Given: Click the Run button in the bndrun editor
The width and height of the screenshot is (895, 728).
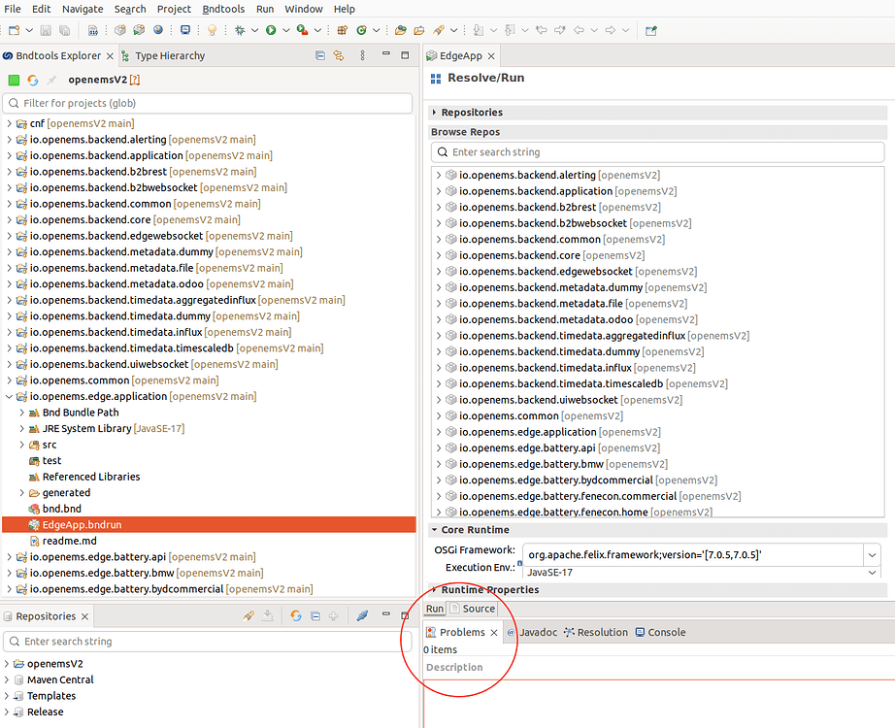Looking at the screenshot, I should (x=434, y=609).
